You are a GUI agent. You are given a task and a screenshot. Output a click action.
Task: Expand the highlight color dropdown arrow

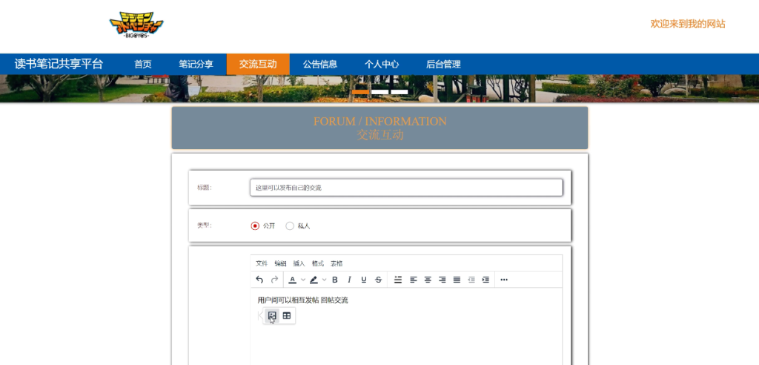coord(324,280)
